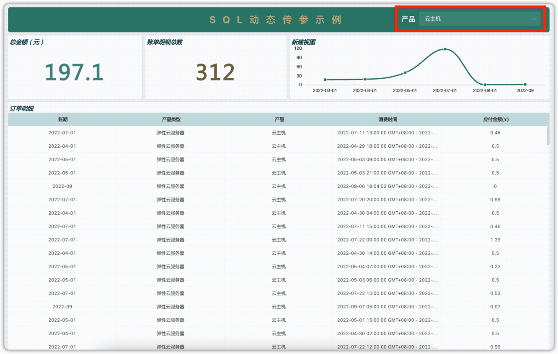Screen dimensions: 558x354
Task: Click the 2022-04-30 02:00:00 consumption time cell
Action: (387, 333)
